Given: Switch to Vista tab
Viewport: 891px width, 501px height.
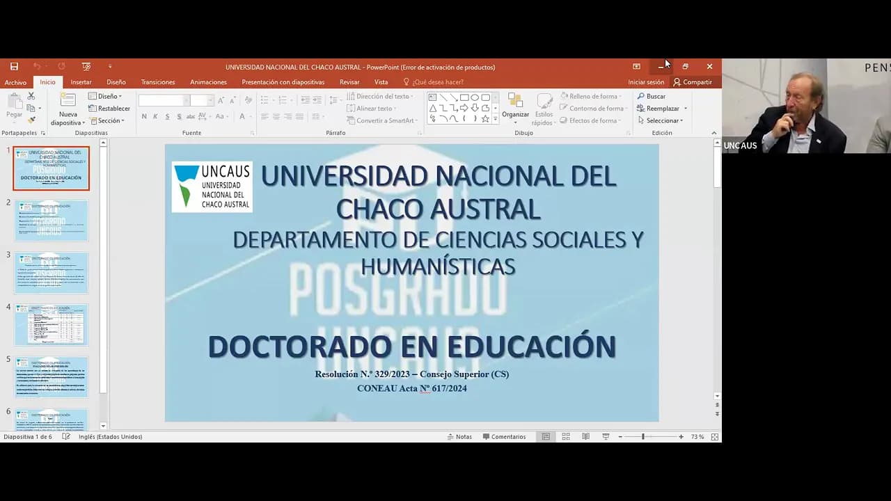Looking at the screenshot, I should (x=381, y=82).
